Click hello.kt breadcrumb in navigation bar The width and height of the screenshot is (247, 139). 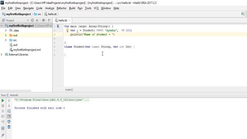(51, 14)
